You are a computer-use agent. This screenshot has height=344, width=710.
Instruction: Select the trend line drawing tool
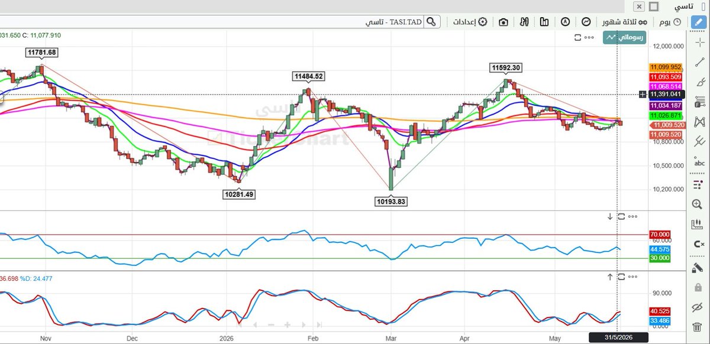tap(700, 62)
